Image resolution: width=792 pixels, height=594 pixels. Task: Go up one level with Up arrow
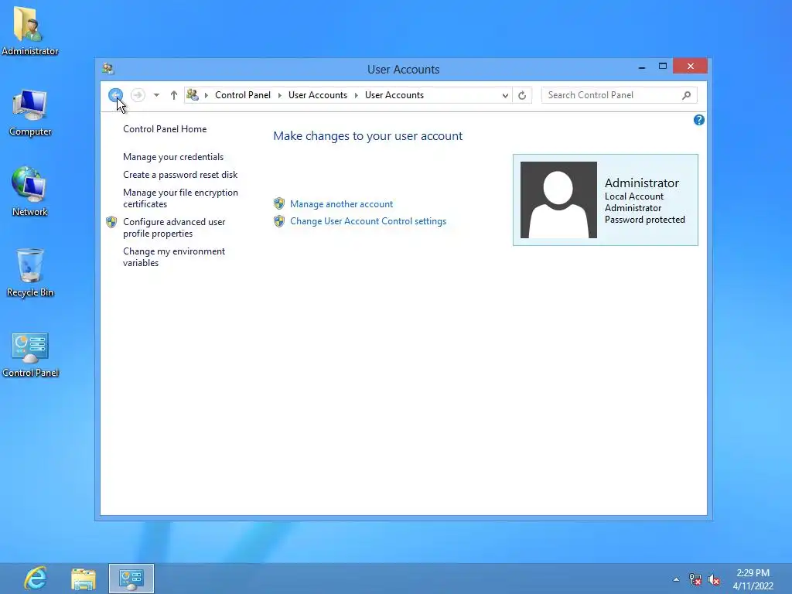[174, 95]
